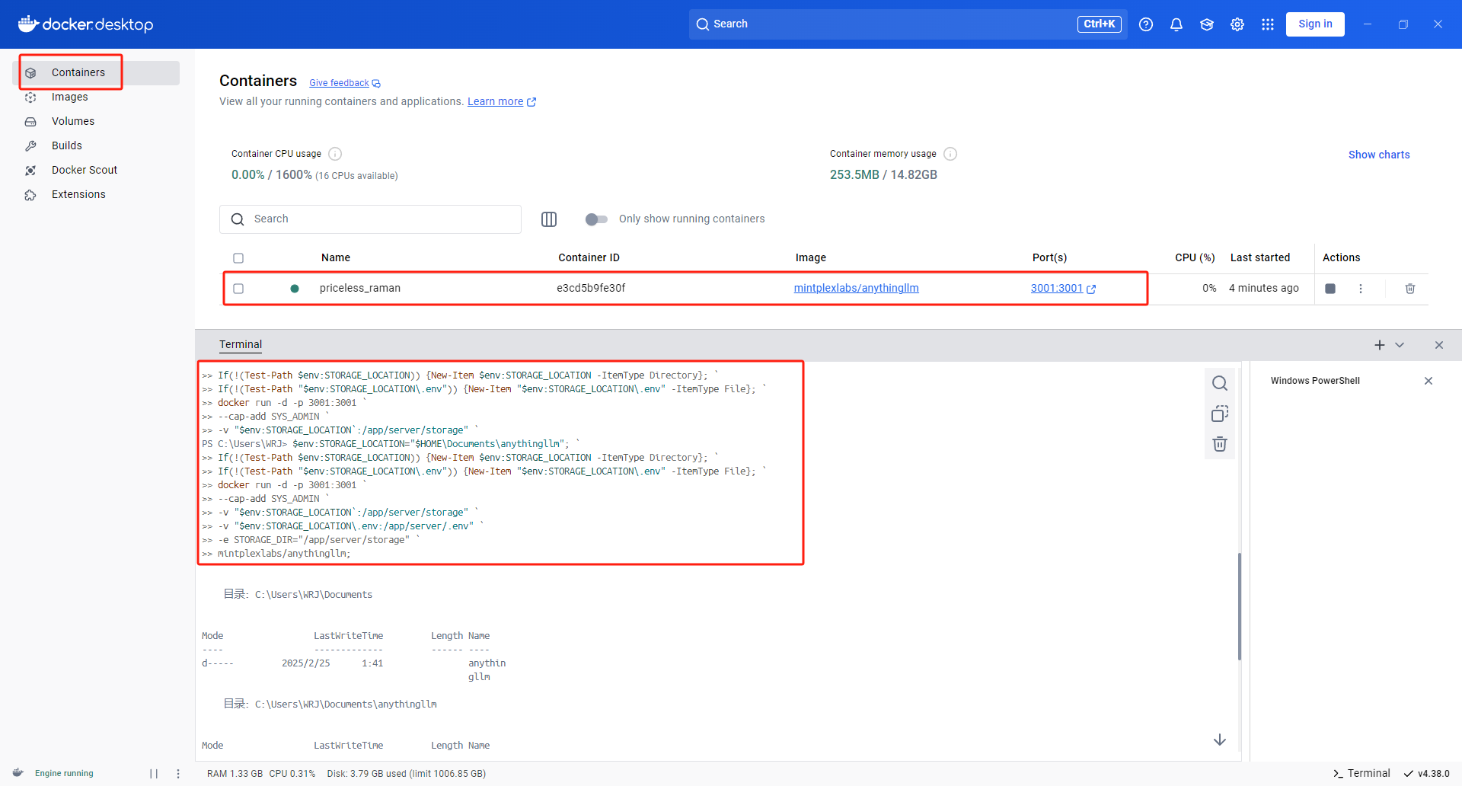Screen dimensions: 1462x786
Task: Select the Terminal tab
Action: click(x=241, y=344)
